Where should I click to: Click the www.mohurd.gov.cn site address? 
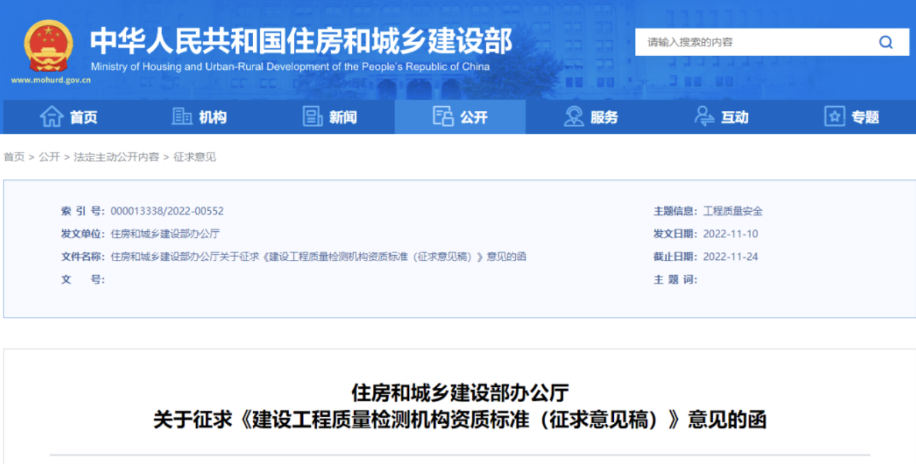tap(50, 80)
